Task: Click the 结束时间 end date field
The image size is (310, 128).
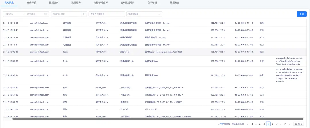Action: pos(35,14)
